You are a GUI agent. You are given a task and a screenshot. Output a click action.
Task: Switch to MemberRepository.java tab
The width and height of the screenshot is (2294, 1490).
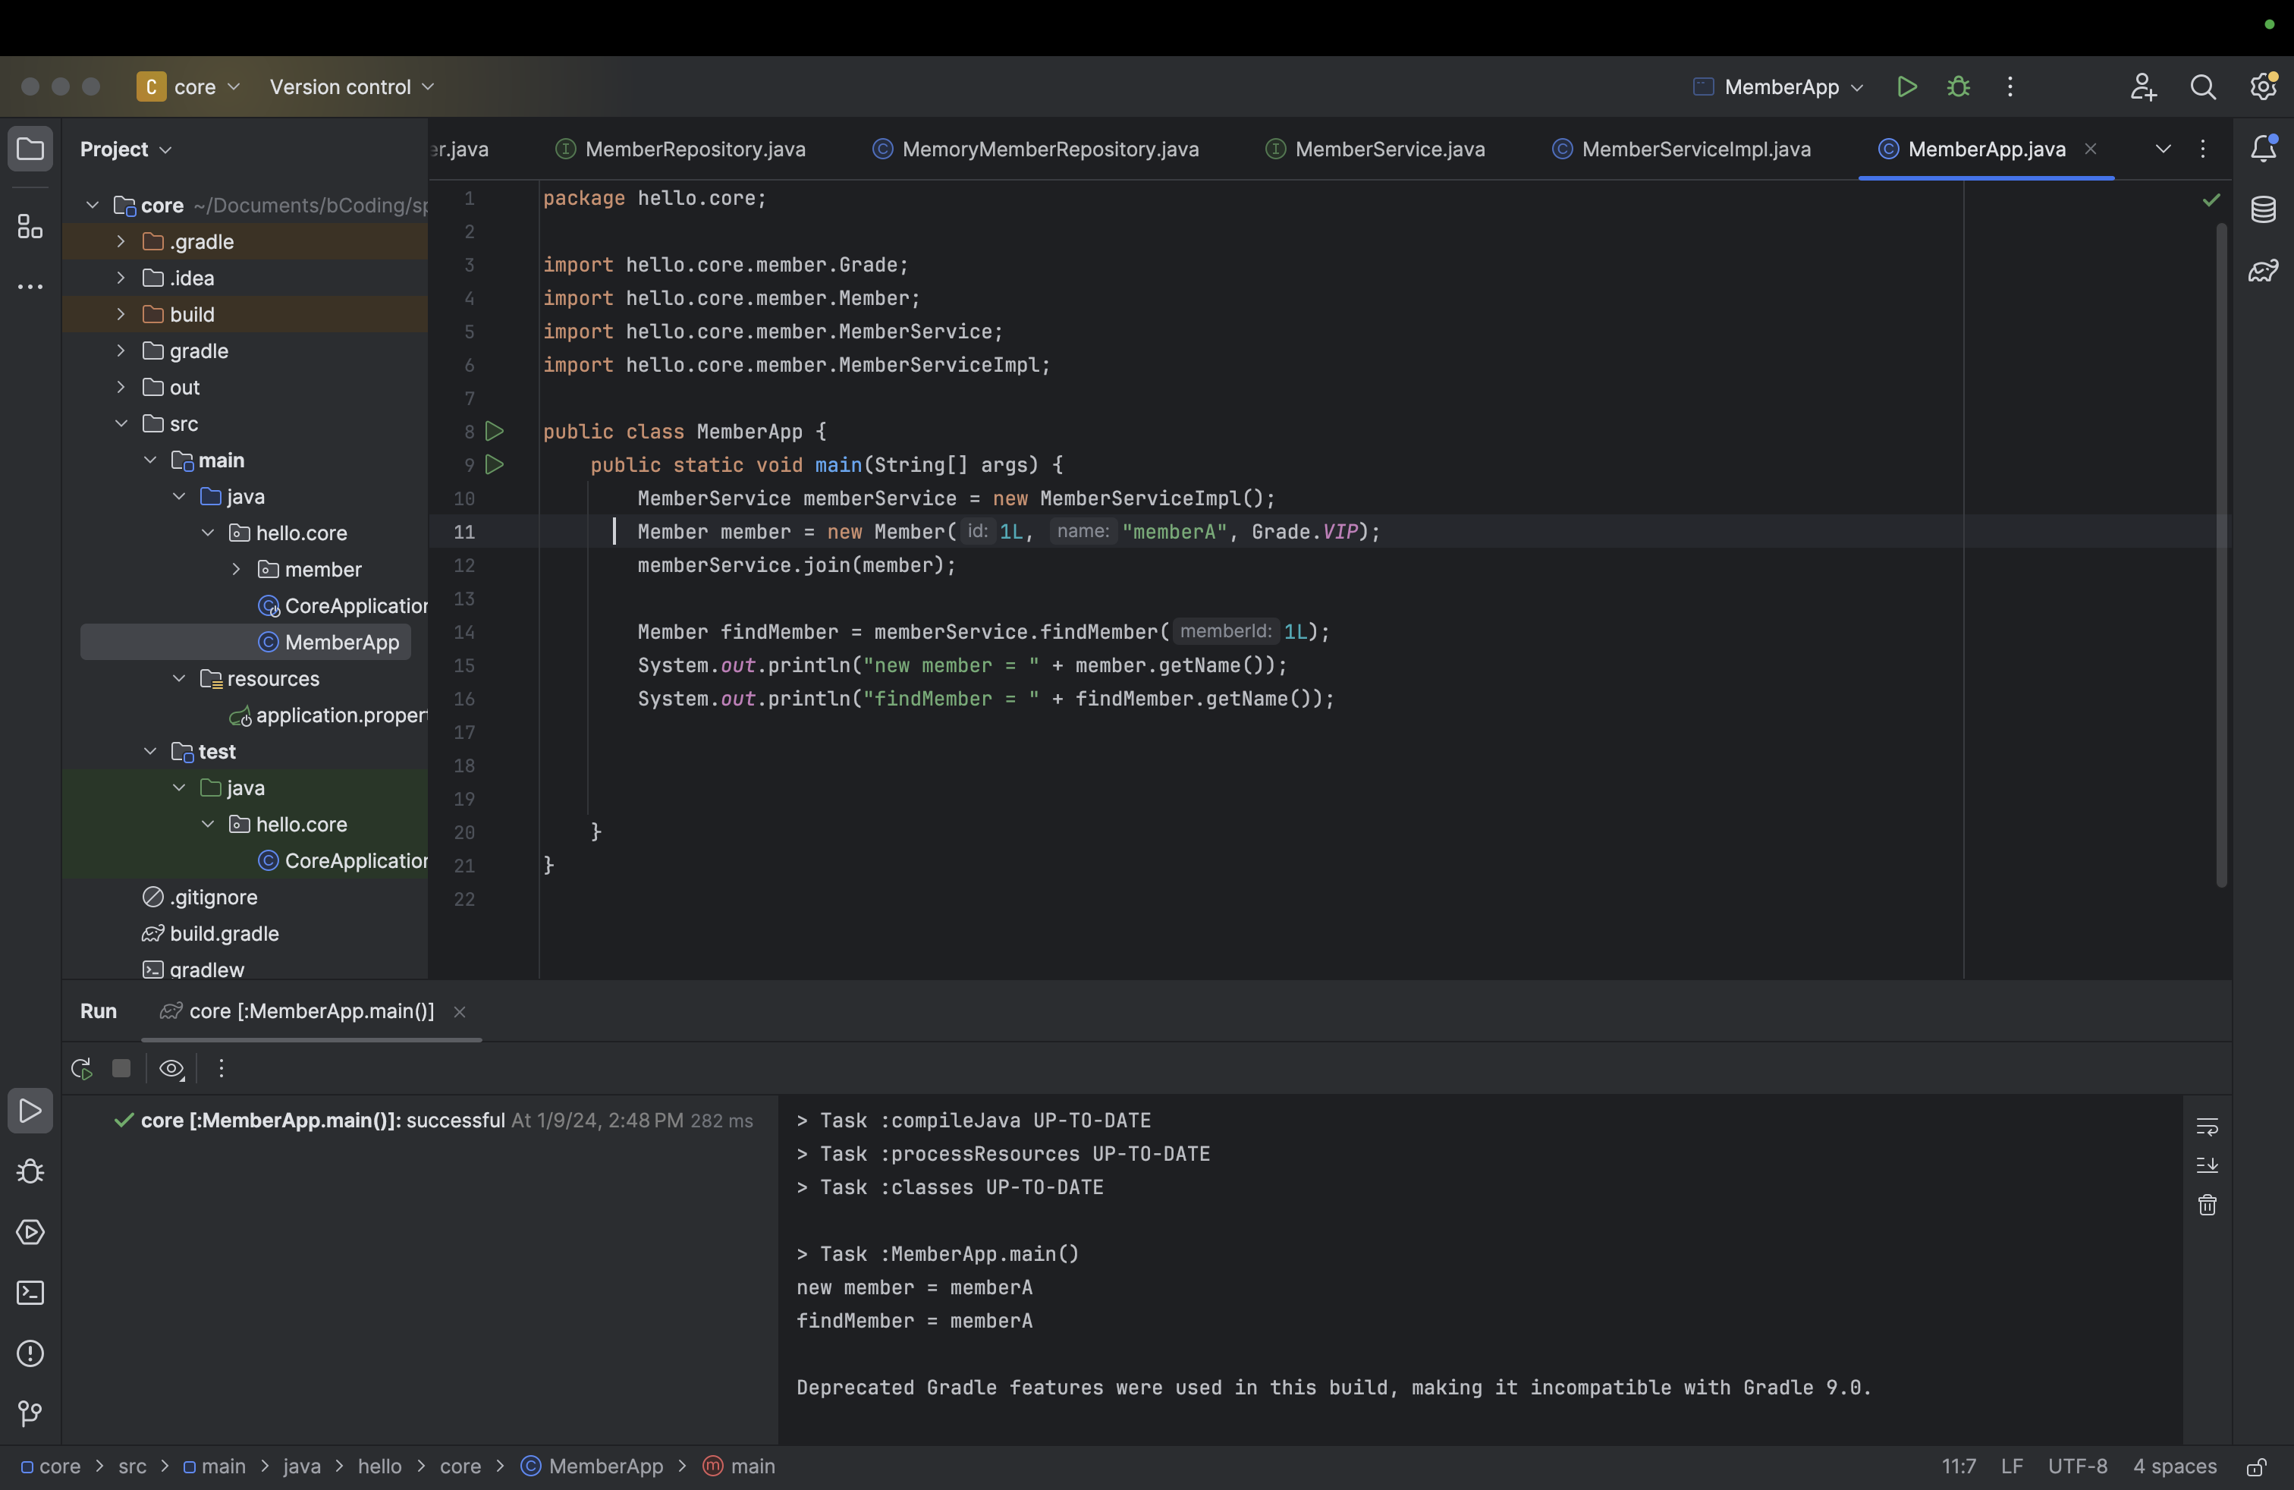pos(680,149)
